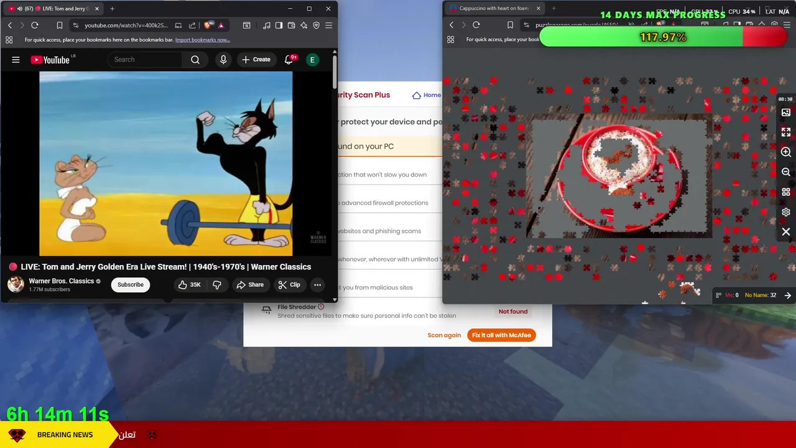
Task: Close the Cappuccino puzzle tab
Action: coord(539,9)
